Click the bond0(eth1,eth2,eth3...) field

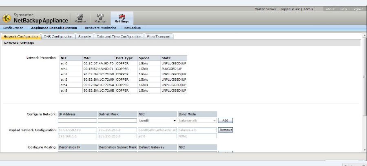tap(157, 130)
